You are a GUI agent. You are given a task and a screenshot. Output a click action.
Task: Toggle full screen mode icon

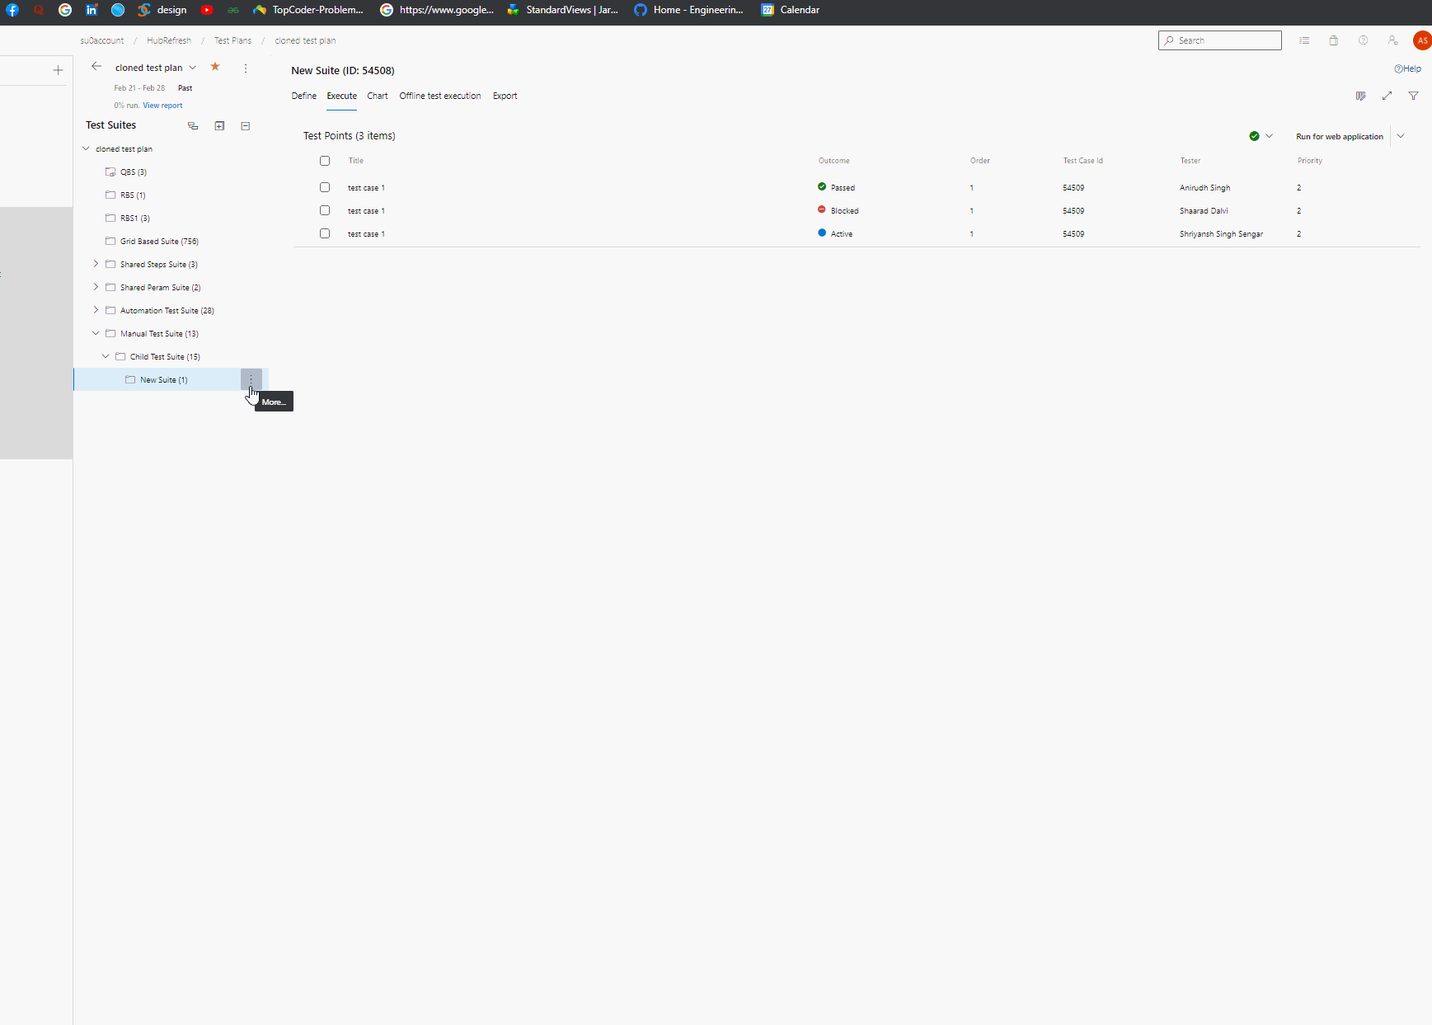[x=1387, y=96]
